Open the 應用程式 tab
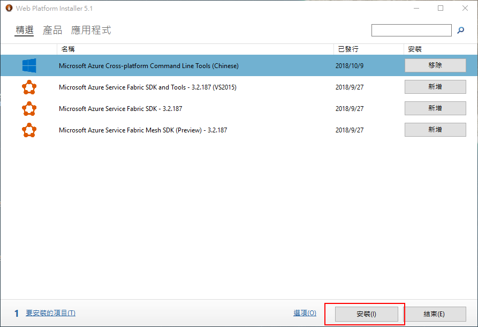This screenshot has height=327, width=478. [91, 30]
